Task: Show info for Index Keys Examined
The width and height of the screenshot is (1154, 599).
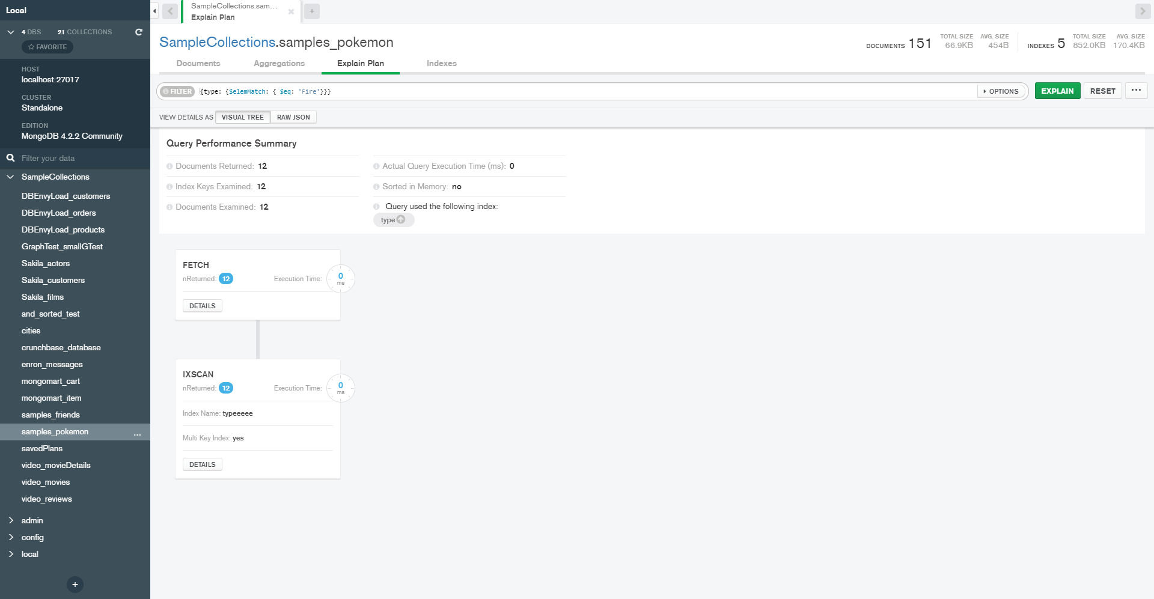Action: coord(169,187)
